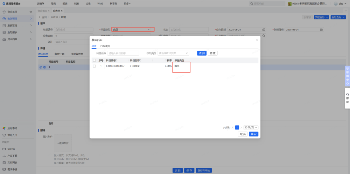The width and height of the screenshot is (350, 174).
Task: Open the 更多 menu in top navigation
Action: (x=127, y=4)
